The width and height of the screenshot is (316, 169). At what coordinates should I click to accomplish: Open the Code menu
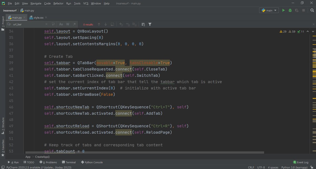(47, 3)
